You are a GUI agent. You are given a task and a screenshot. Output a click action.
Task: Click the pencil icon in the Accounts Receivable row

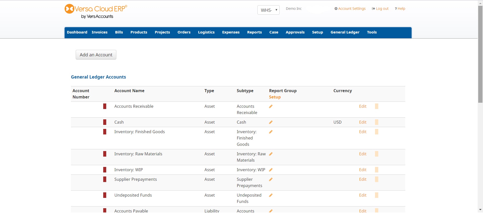coord(271,106)
